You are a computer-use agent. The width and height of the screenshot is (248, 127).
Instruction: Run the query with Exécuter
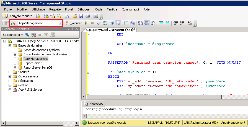click(74, 23)
